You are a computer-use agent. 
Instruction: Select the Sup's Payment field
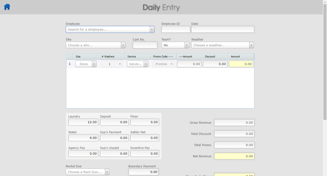click(114, 138)
